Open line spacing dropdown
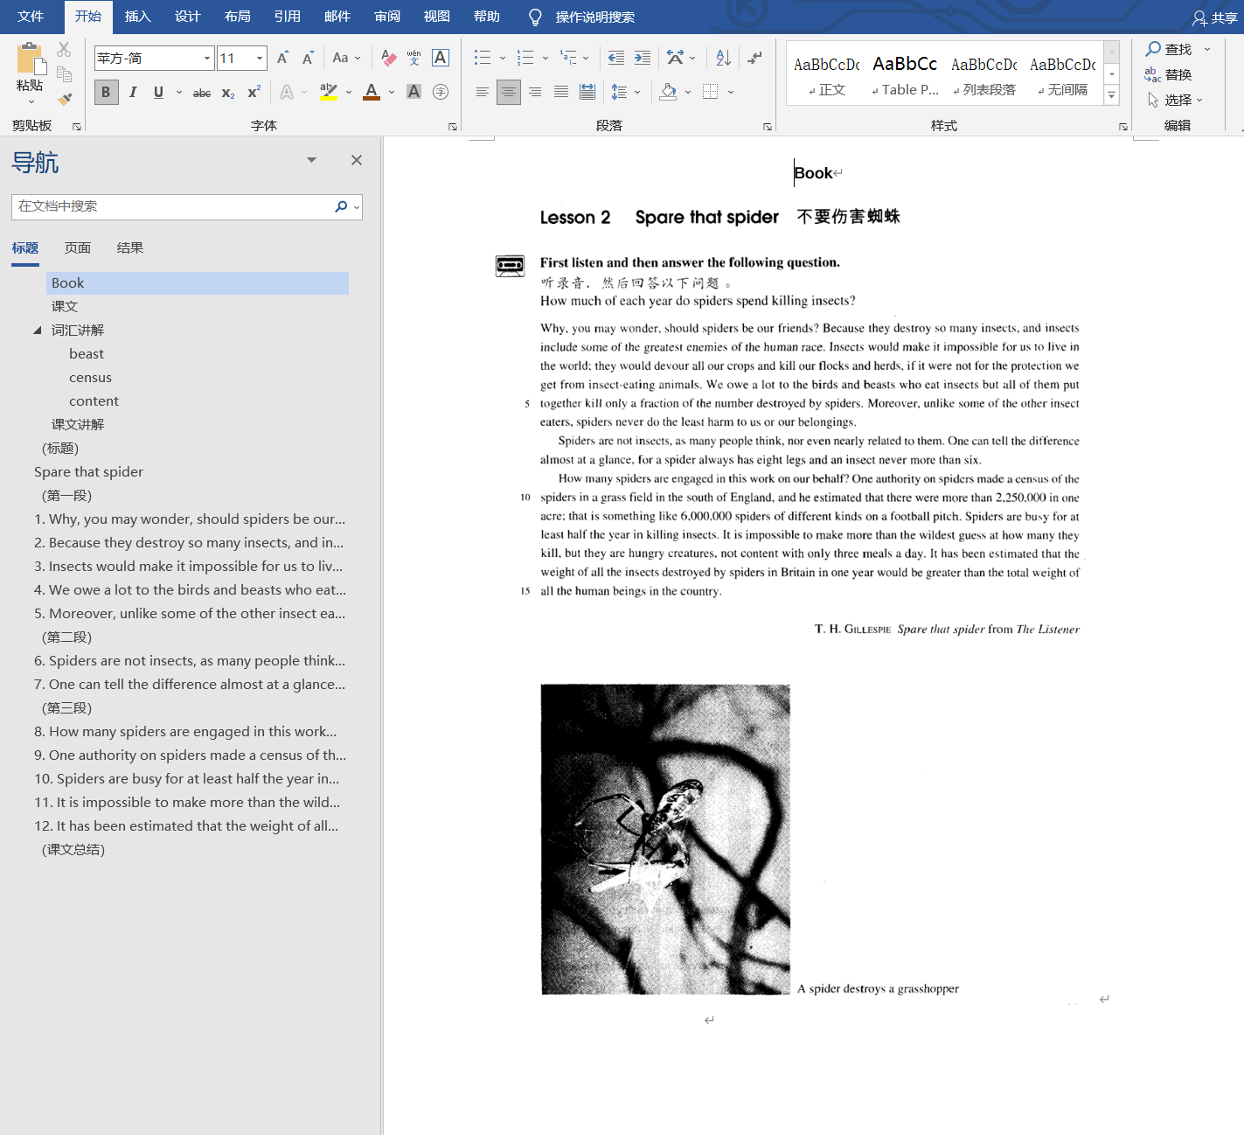Image resolution: width=1244 pixels, height=1135 pixels. pos(637,92)
